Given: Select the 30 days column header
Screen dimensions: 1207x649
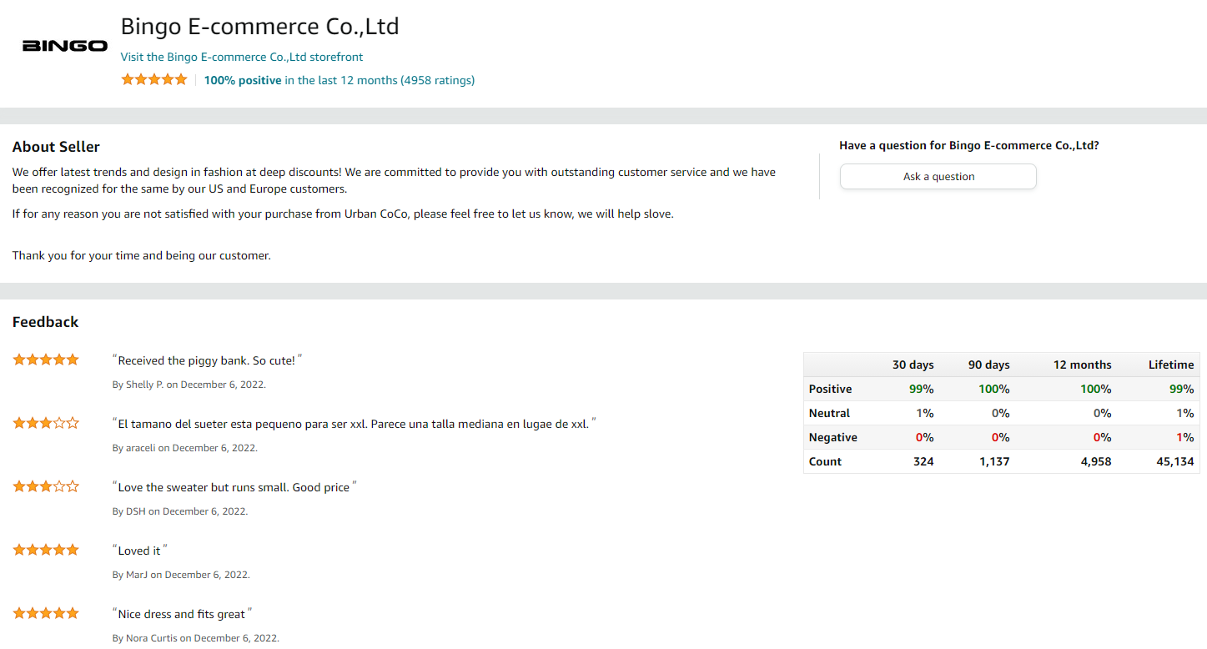Looking at the screenshot, I should [x=913, y=365].
